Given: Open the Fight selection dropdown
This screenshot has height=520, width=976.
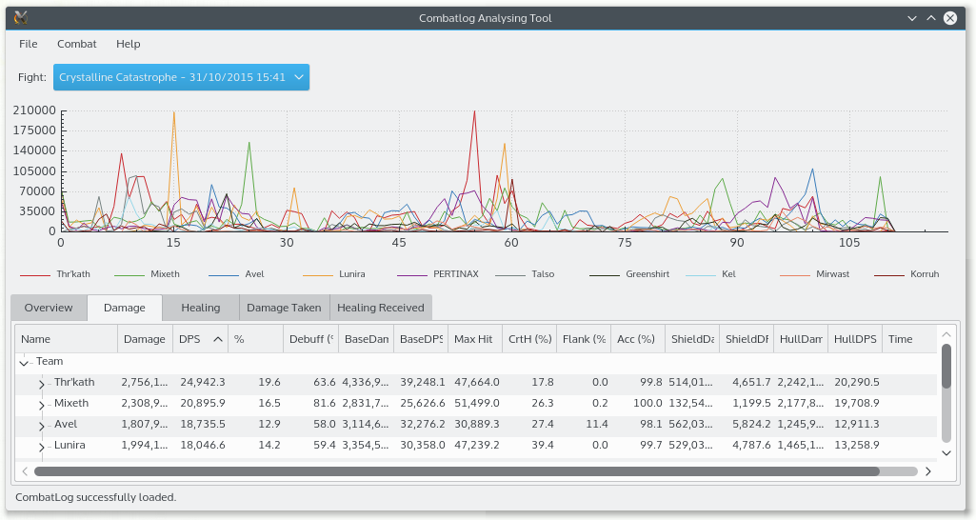Looking at the screenshot, I should pos(181,77).
